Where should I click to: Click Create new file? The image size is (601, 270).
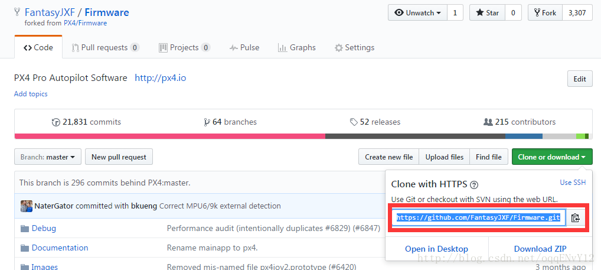388,157
